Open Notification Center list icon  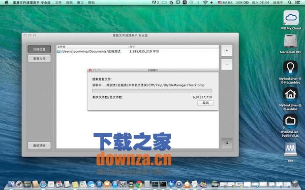tap(297, 3)
